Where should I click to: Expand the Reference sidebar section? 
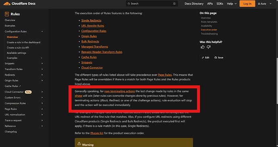point(42,126)
